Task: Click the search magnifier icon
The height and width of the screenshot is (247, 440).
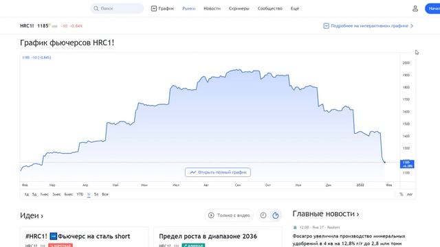Action: pos(96,8)
